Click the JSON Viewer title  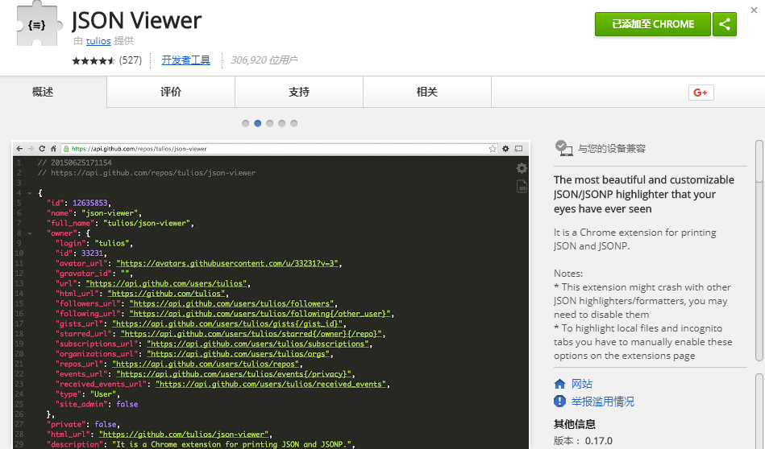136,20
